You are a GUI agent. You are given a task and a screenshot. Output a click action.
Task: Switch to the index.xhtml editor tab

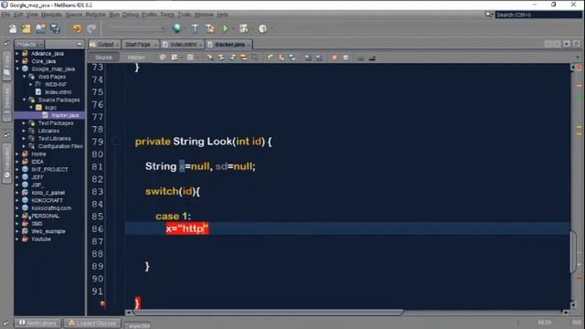coord(183,45)
